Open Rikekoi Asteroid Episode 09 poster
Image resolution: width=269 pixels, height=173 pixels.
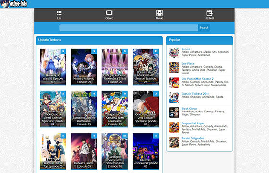point(84,67)
